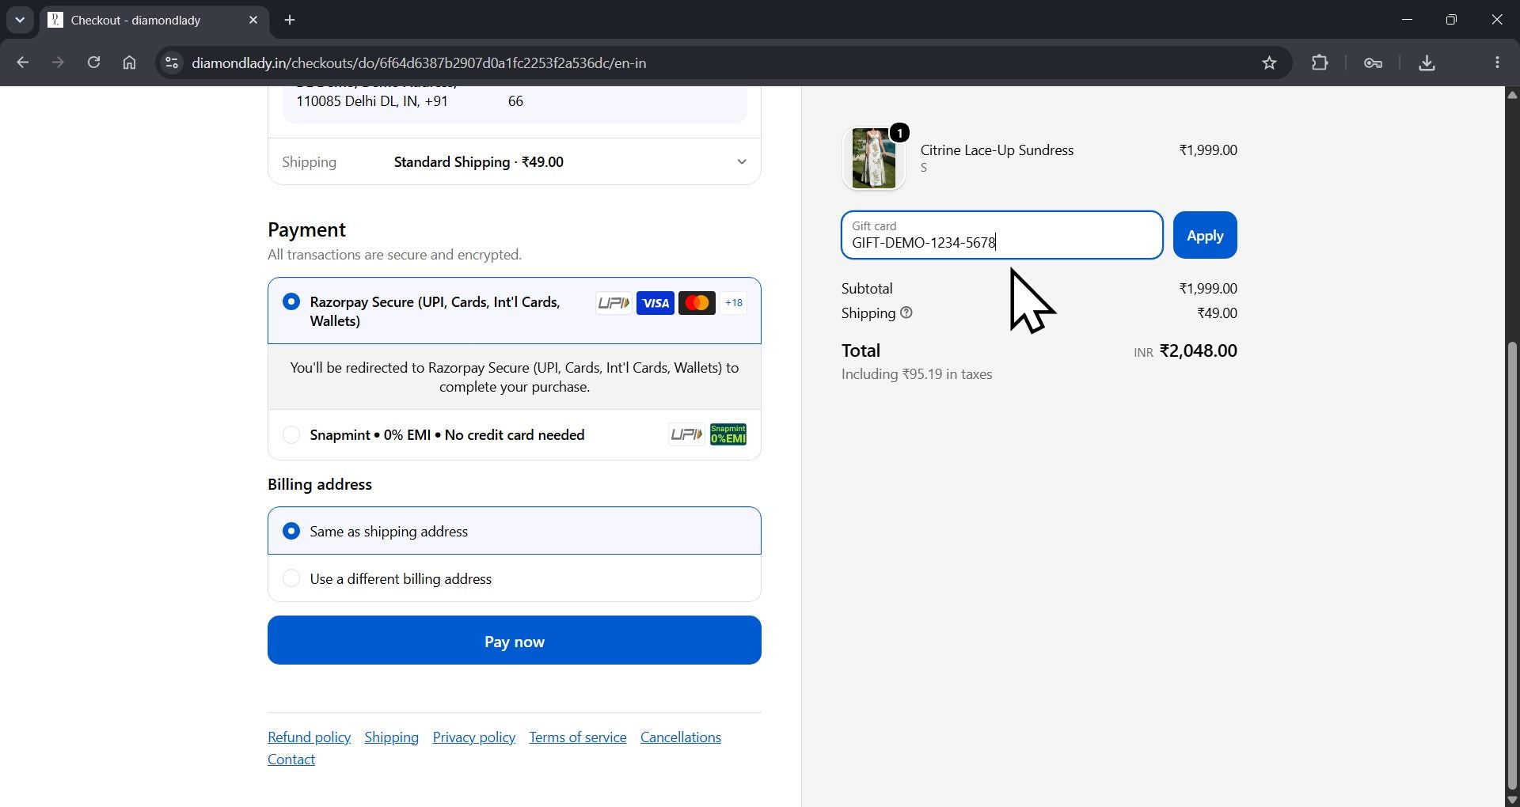Click the Mastercard logo
The width and height of the screenshot is (1520, 807).
point(697,303)
